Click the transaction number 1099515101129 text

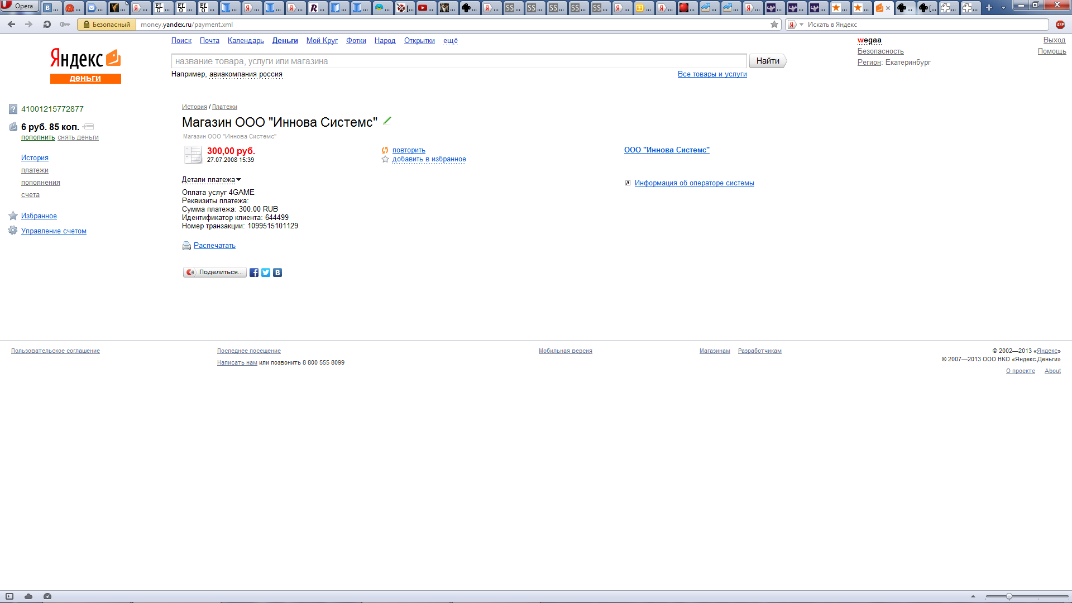pos(273,226)
